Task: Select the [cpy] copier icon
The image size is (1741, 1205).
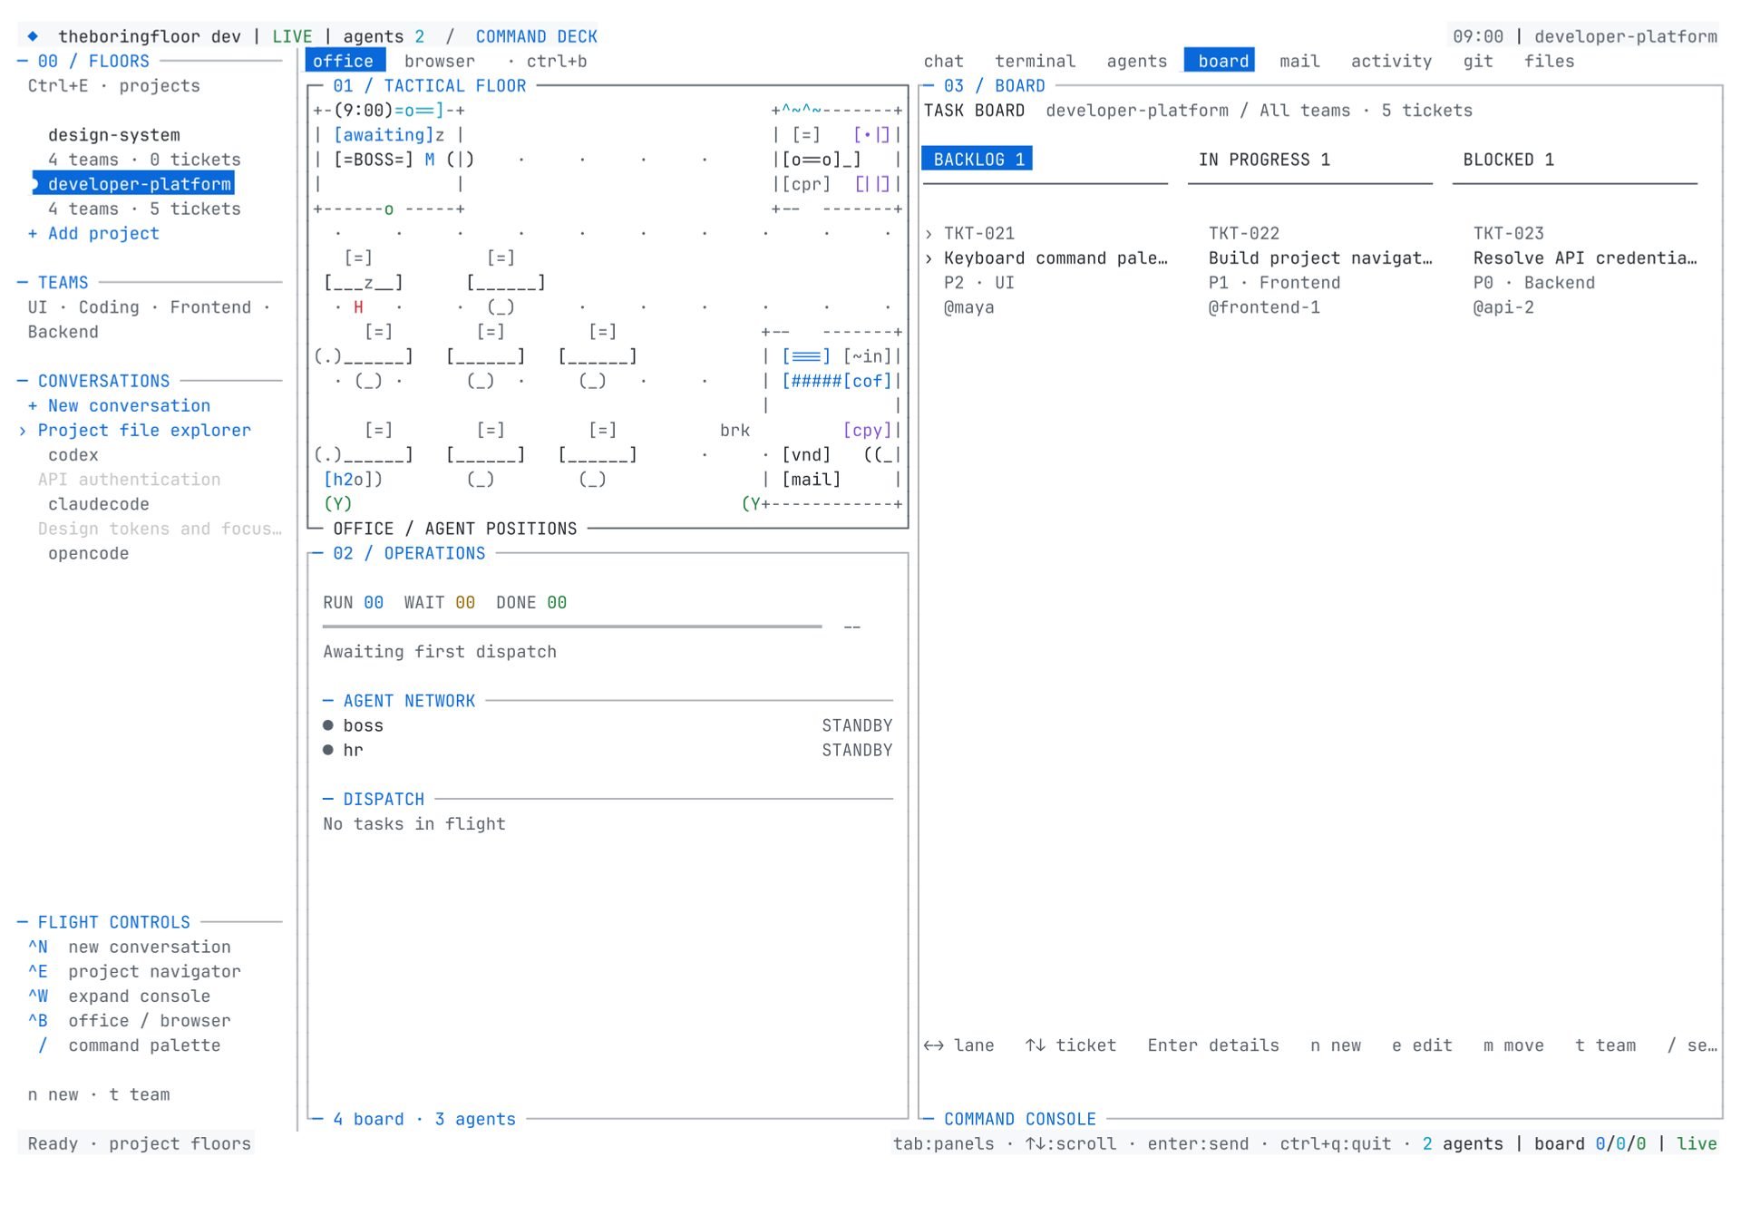Action: tap(867, 431)
